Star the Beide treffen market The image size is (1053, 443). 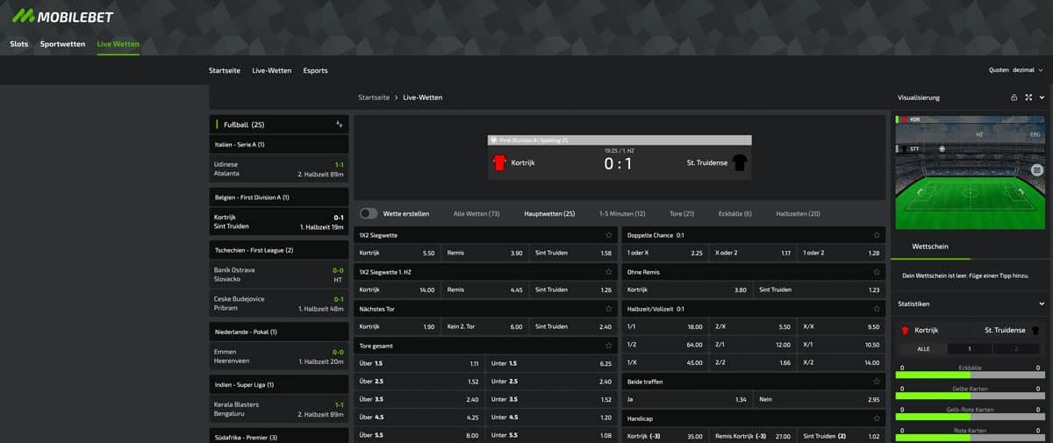click(x=876, y=382)
